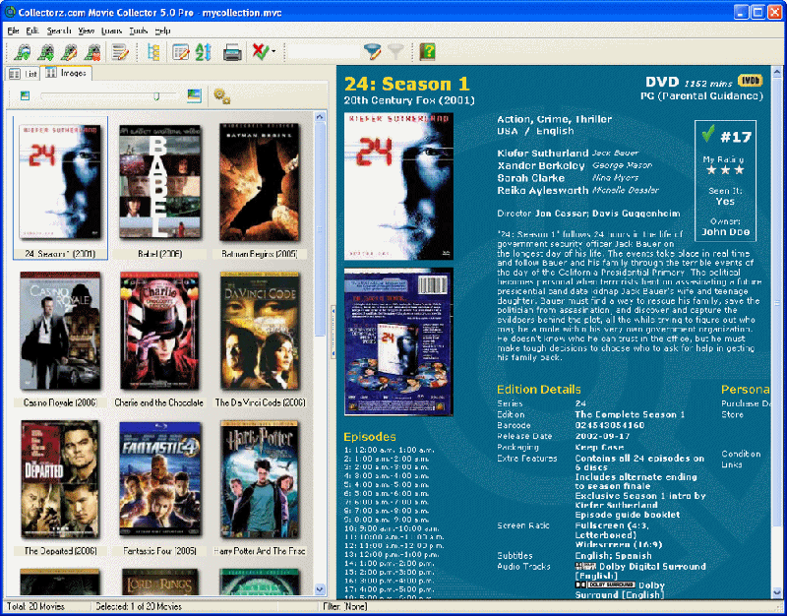This screenshot has height=616, width=787.
Task: Select the Batman Begins cover thumbnail
Action: (260, 182)
